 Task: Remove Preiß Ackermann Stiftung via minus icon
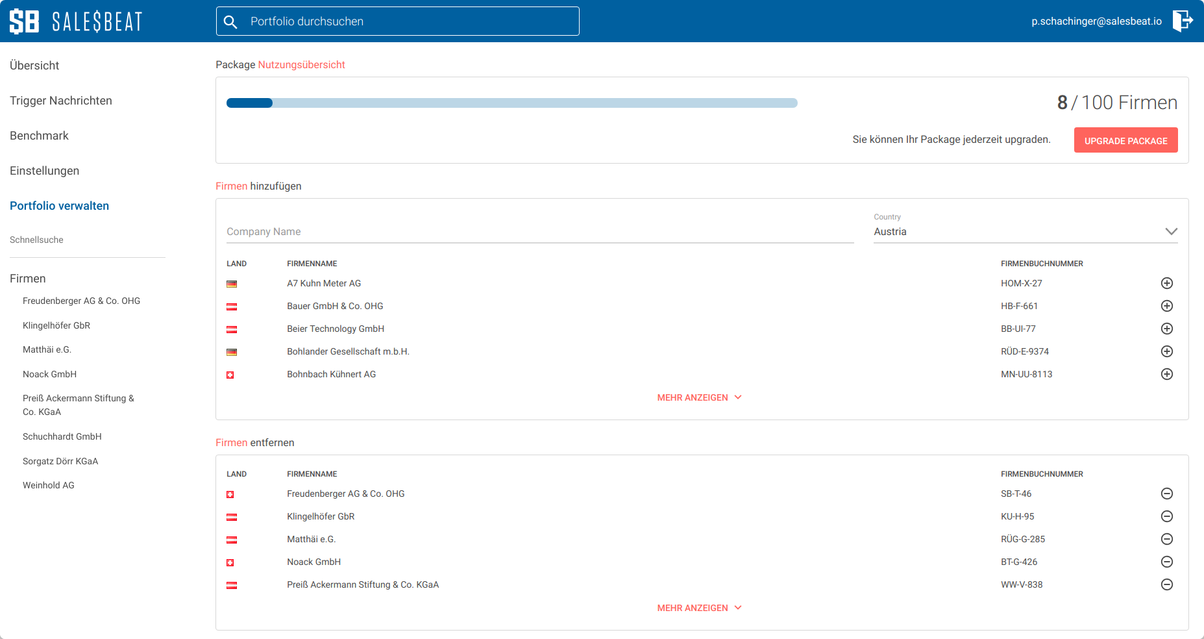click(x=1166, y=584)
